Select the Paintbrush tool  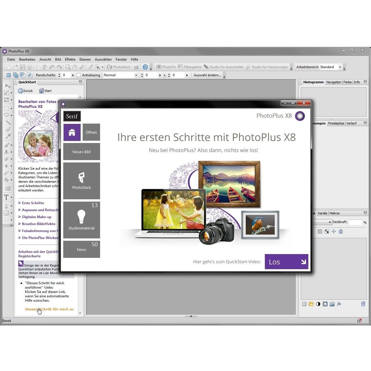tap(6, 145)
